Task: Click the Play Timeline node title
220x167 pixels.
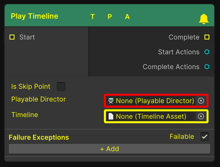Action: coord(34,16)
